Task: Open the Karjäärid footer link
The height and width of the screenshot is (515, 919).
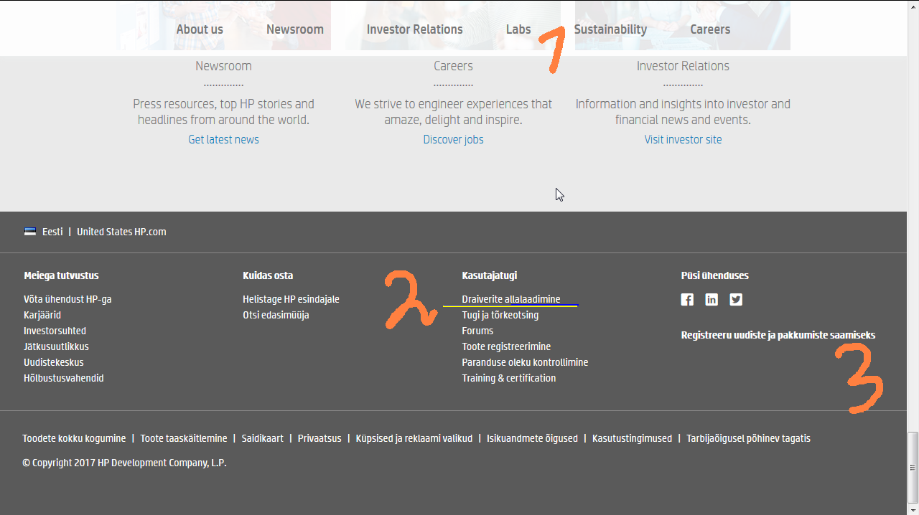Action: 42,315
